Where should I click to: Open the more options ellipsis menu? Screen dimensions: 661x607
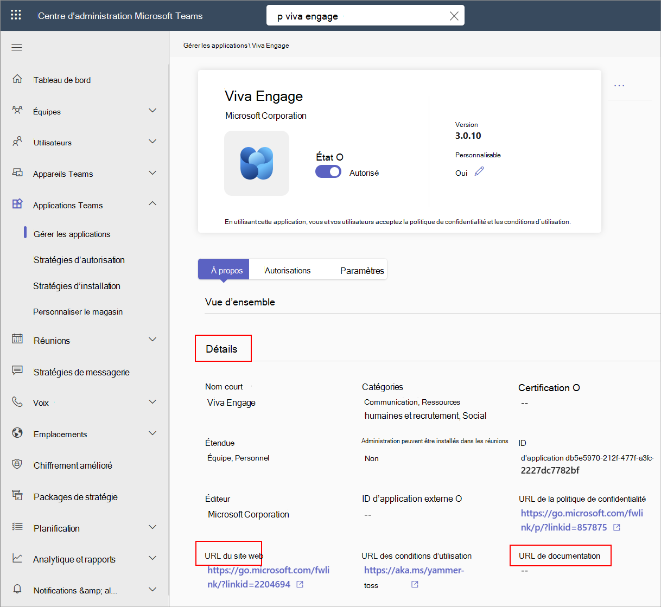tap(619, 85)
